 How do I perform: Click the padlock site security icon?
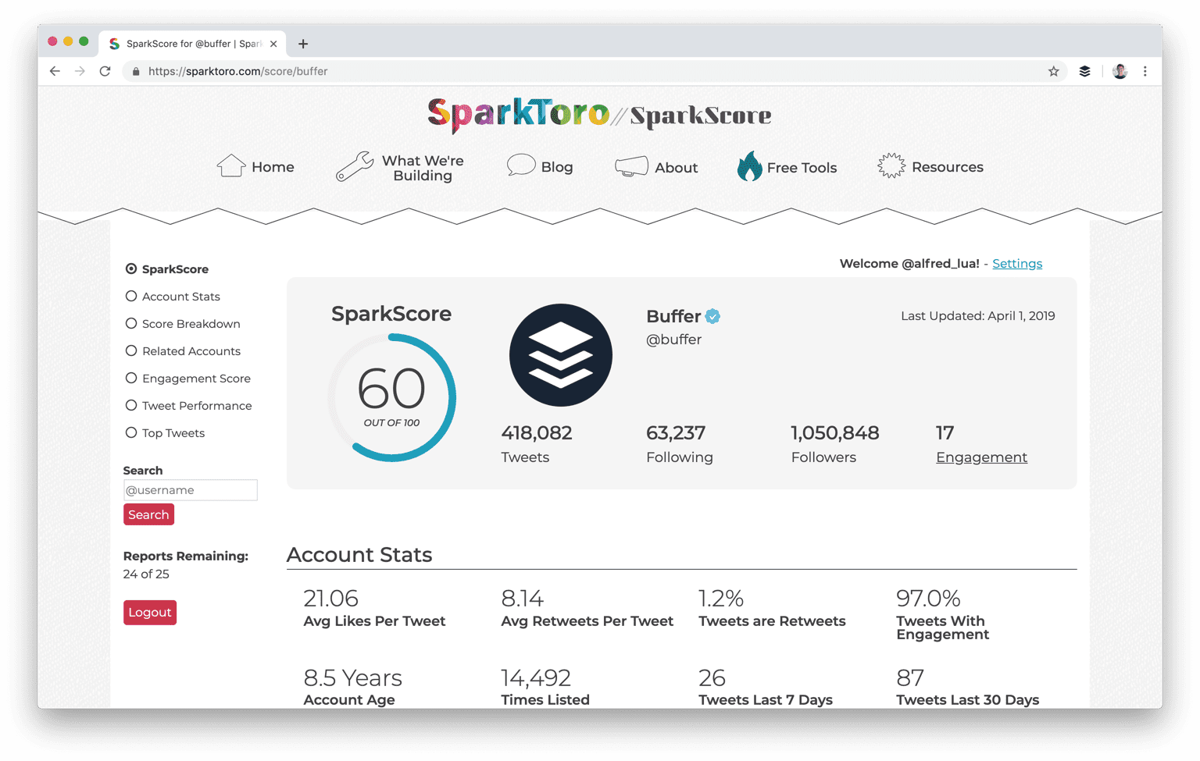click(136, 71)
